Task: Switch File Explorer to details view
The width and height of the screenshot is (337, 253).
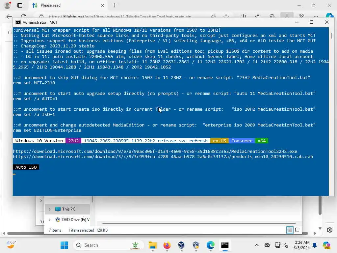Action: (x=290, y=230)
